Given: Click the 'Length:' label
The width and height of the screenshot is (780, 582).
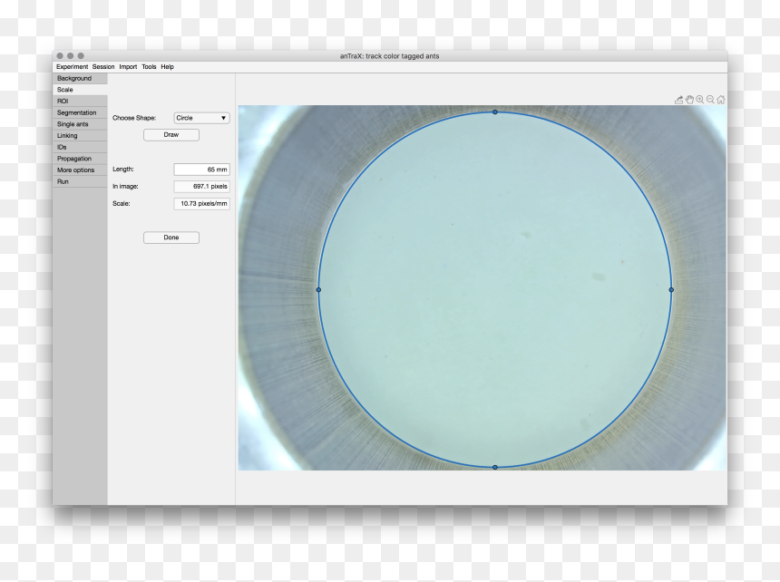Looking at the screenshot, I should point(122,169).
